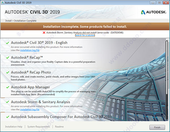Click the red X error icon
Screen dimensions: 170x132
(44, 33)
